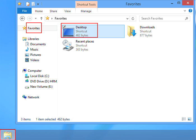The image size is (196, 140).
Task: Select Network in the navigation pane
Action: pos(33,97)
